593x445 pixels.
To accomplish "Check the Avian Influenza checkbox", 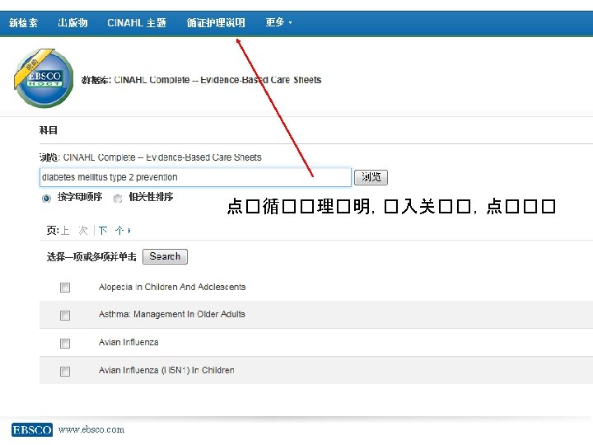I will 65,343.
